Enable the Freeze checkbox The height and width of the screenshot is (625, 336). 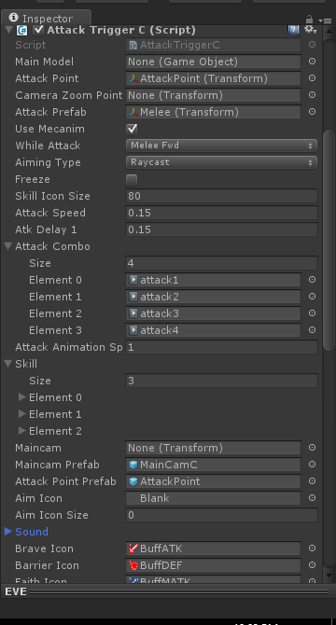(132, 180)
